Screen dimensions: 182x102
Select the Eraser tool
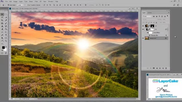point(2,29)
